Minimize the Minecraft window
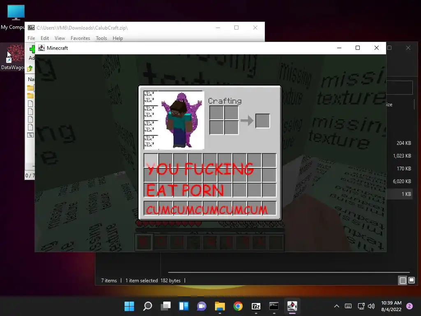The height and width of the screenshot is (316, 421). pyautogui.click(x=339, y=48)
